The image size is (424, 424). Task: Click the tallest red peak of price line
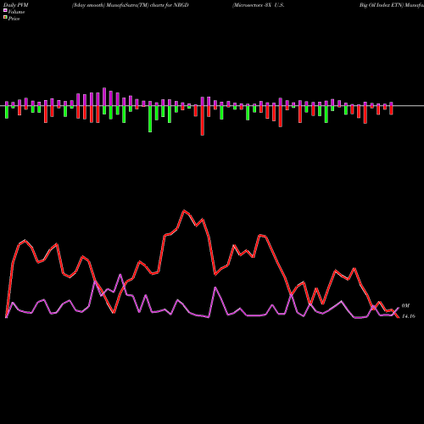[184, 210]
